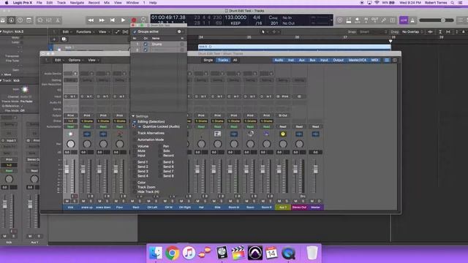This screenshot has height=263, width=468.
Task: Toggle the purple Count-in button
Action: point(404,20)
